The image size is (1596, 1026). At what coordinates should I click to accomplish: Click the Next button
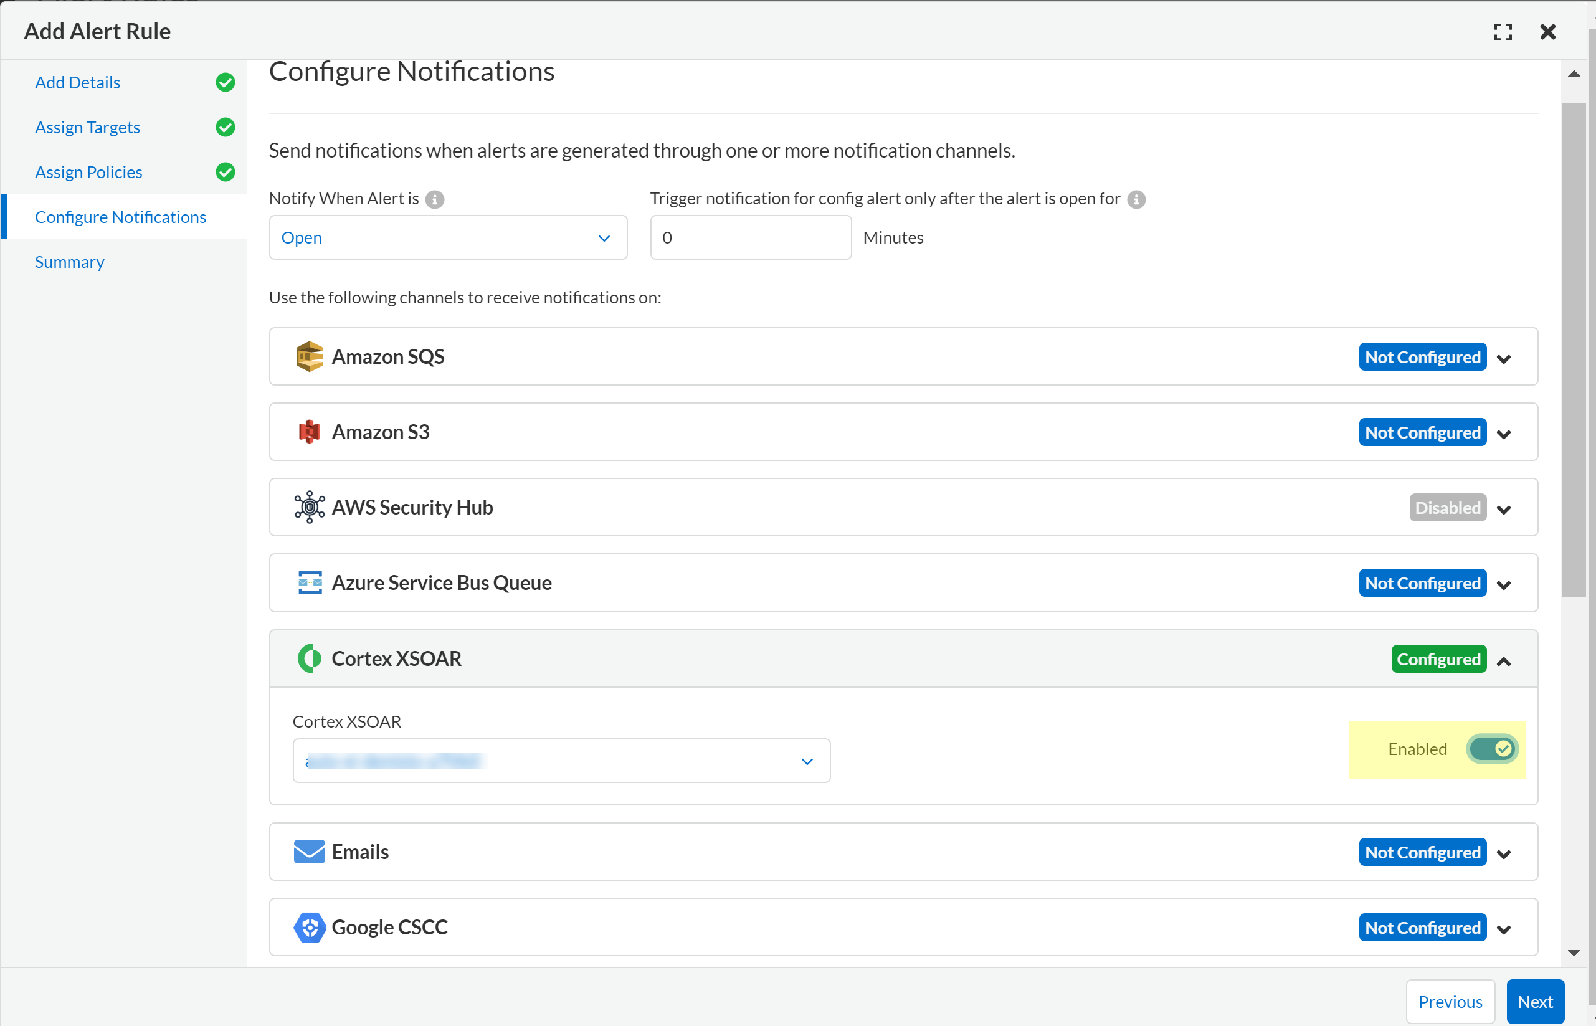tap(1536, 1001)
